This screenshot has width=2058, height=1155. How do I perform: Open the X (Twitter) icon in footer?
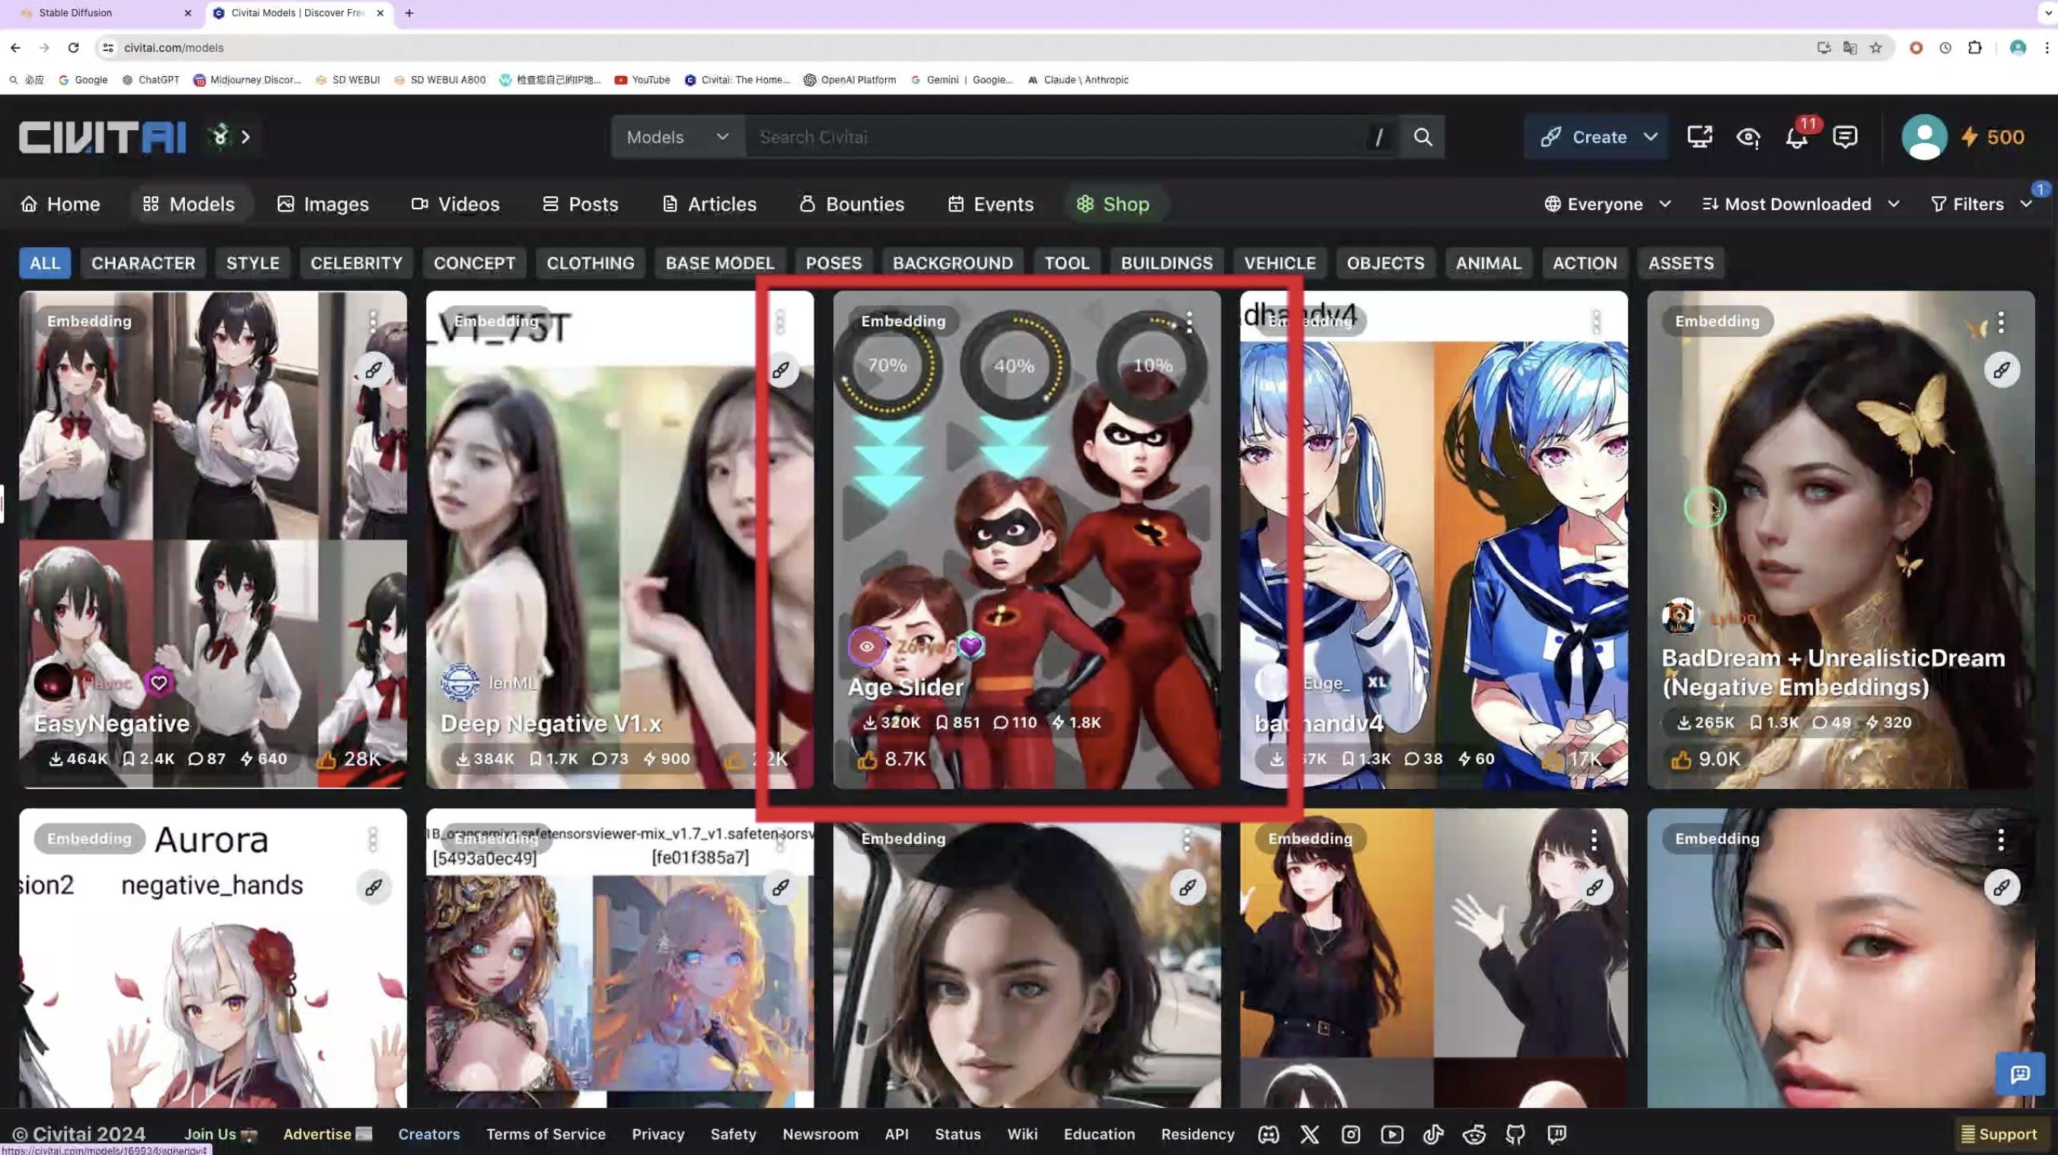point(1309,1135)
